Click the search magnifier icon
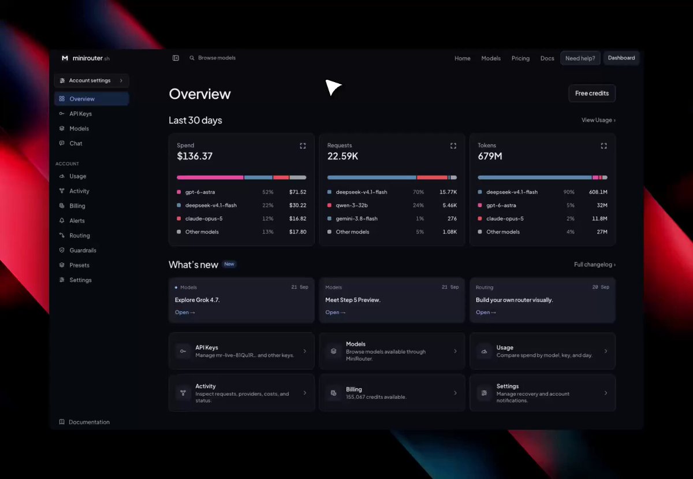Viewport: 693px width, 479px height. click(192, 58)
